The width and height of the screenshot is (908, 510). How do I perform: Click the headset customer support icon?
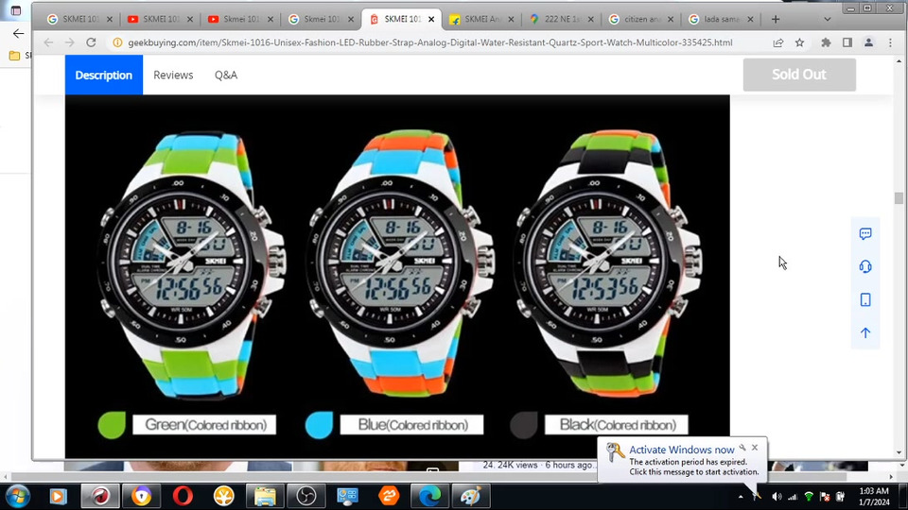click(865, 266)
